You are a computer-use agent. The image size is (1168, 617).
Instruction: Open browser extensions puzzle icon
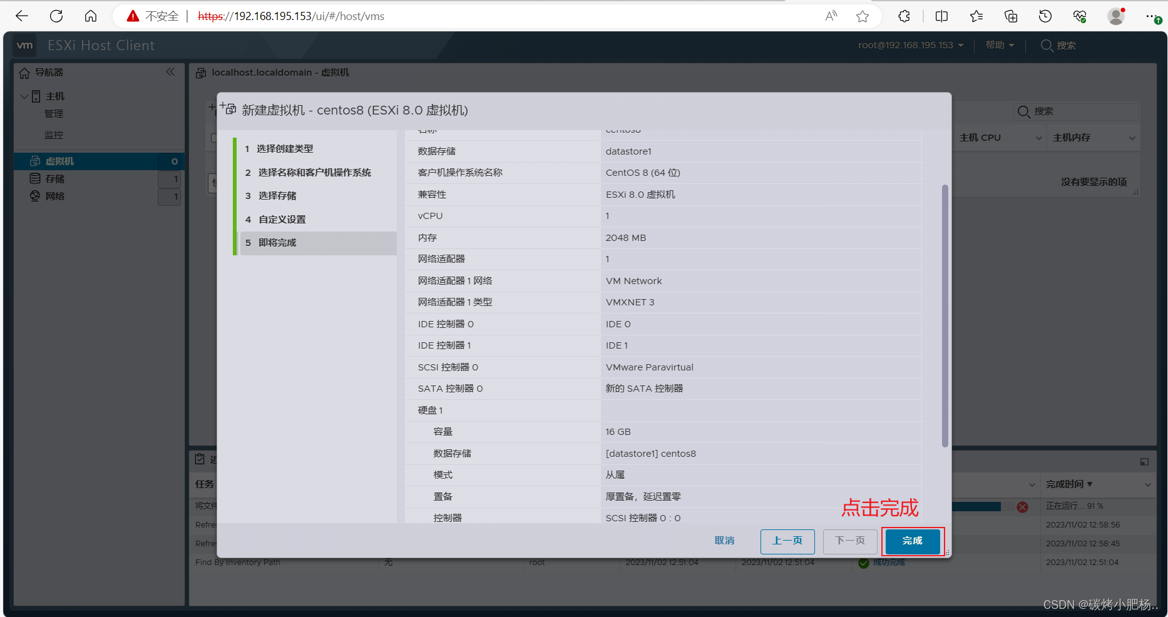click(904, 16)
